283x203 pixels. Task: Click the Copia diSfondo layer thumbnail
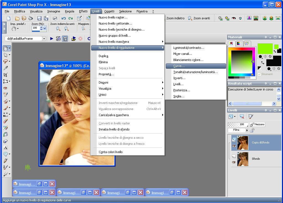pos(243,143)
